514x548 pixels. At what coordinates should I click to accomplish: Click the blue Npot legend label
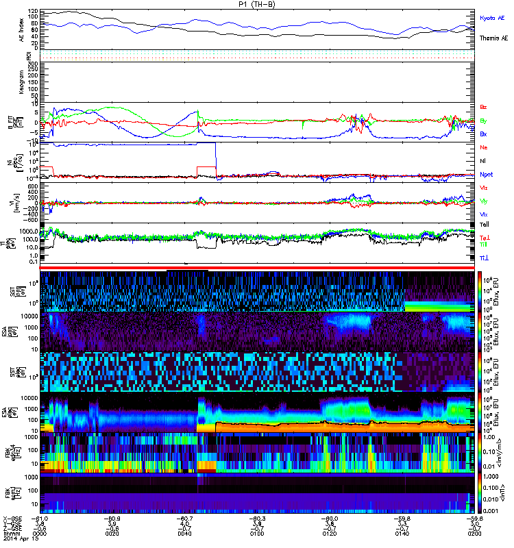tap(487, 175)
